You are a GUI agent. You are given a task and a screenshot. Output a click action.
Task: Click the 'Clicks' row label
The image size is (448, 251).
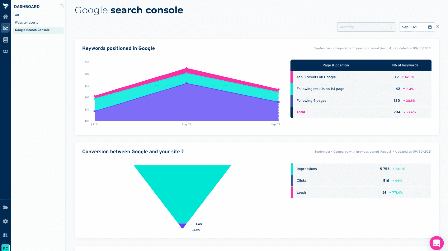[x=302, y=181]
